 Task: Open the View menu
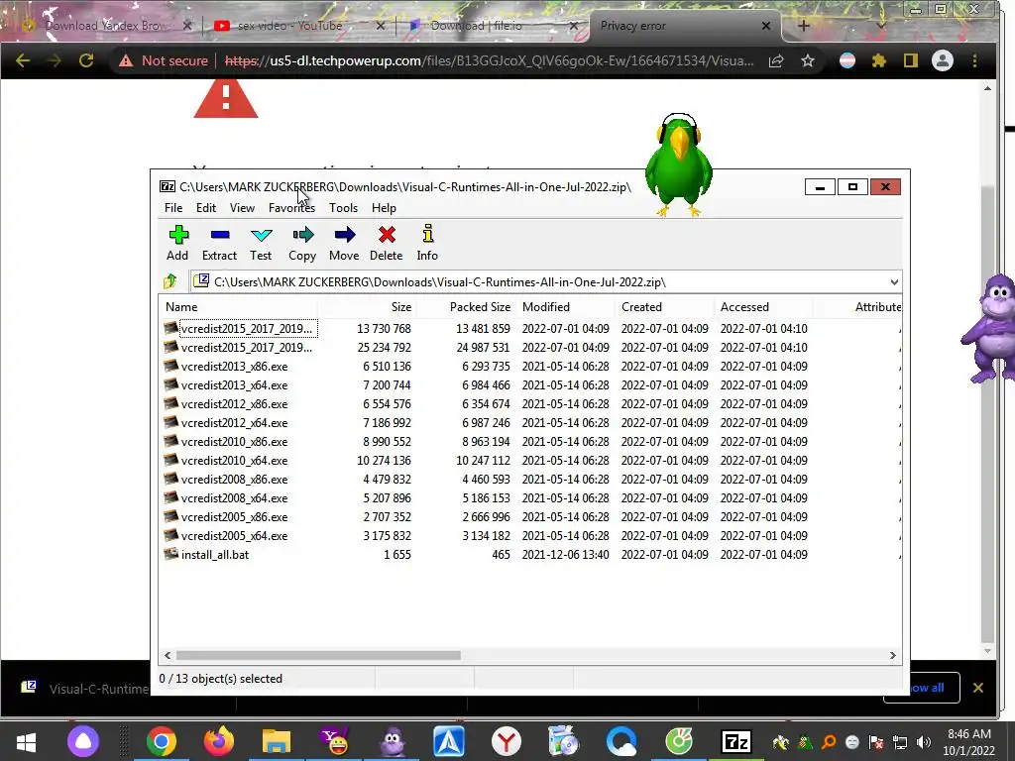242,208
